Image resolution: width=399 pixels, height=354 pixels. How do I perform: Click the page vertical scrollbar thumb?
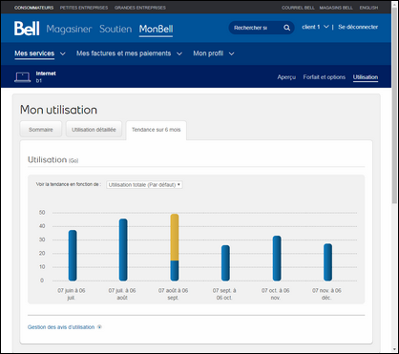click(x=394, y=107)
